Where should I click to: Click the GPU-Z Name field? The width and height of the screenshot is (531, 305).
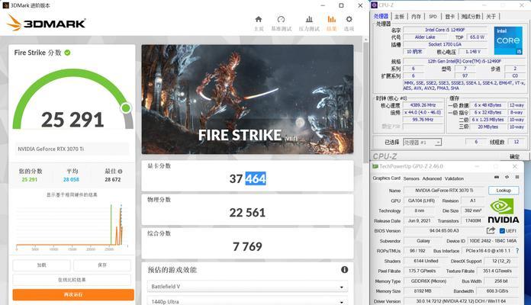pyautogui.click(x=445, y=191)
